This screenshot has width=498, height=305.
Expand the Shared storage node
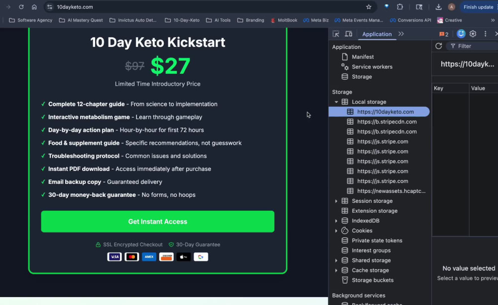[336, 261]
